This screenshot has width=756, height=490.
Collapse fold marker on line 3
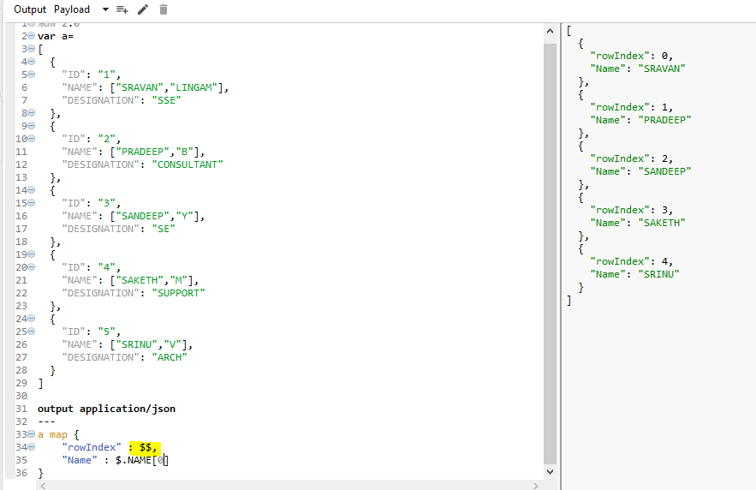(32, 49)
